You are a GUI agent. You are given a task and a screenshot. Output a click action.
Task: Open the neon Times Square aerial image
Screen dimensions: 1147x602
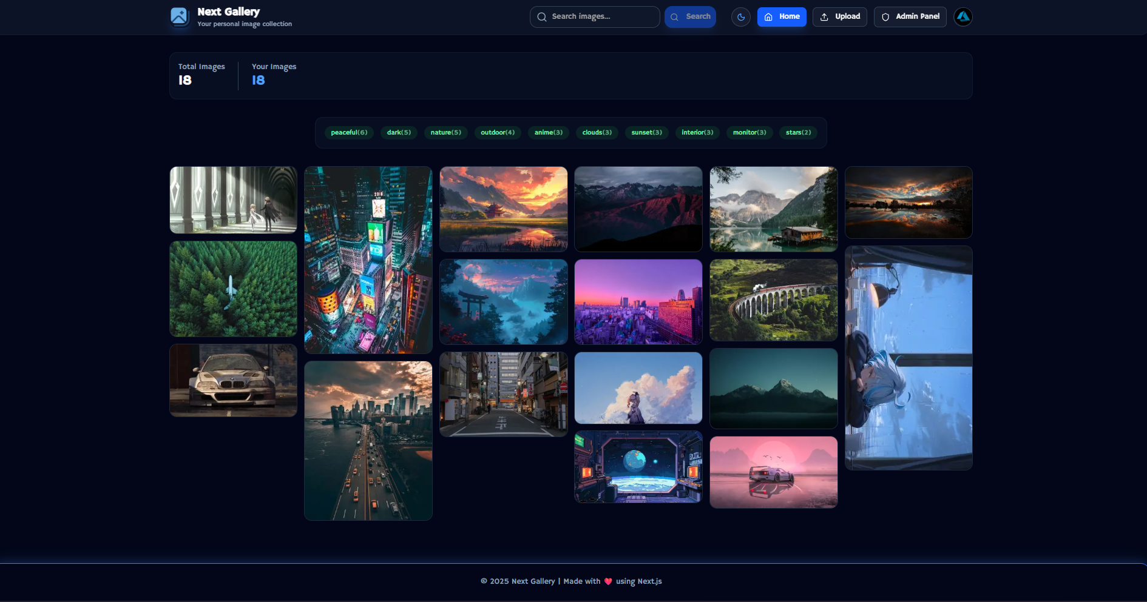coord(368,260)
